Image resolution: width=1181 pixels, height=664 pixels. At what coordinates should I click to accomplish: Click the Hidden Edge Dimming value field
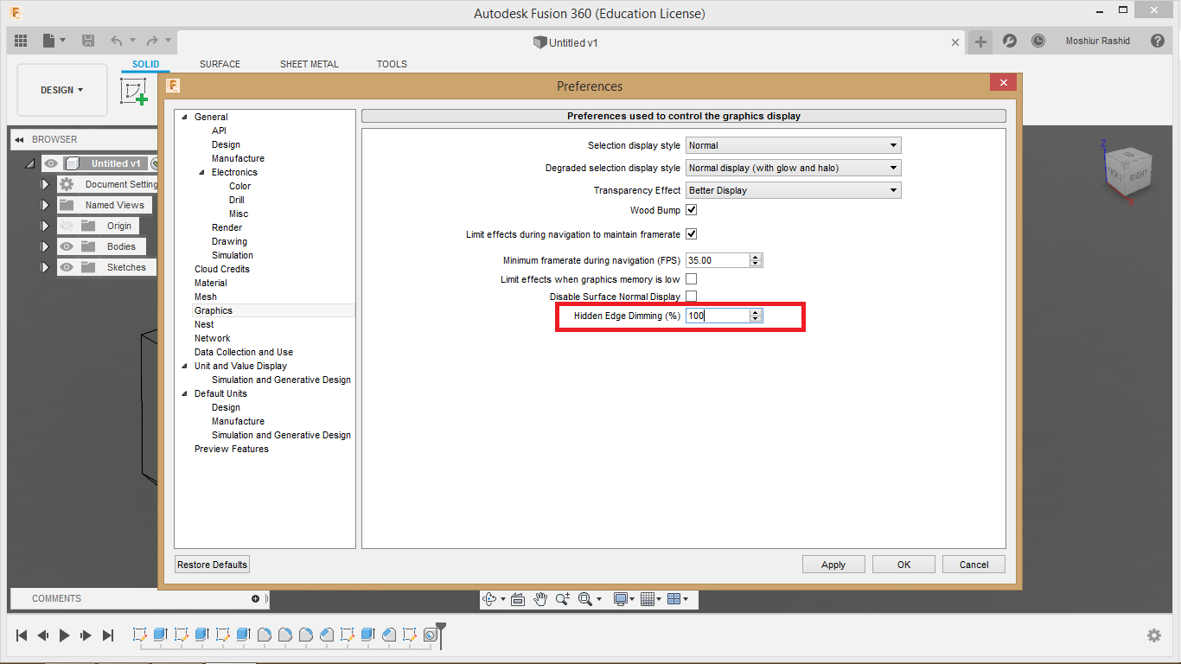[718, 316]
